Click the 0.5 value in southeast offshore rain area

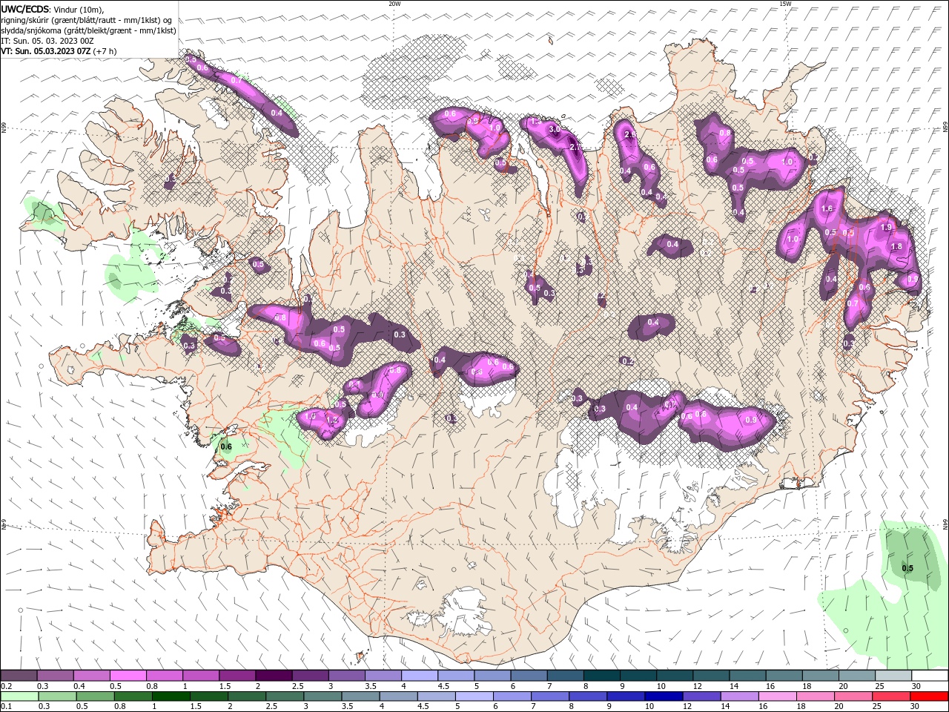tap(907, 569)
